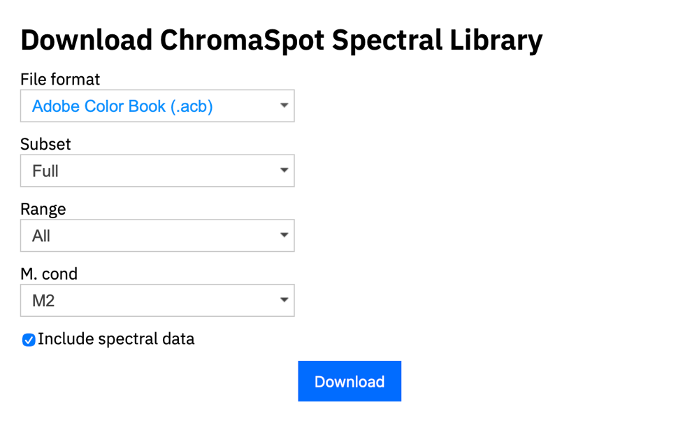The image size is (699, 421).
Task: Click the caret arrow of the Range selector
Action: (x=284, y=236)
